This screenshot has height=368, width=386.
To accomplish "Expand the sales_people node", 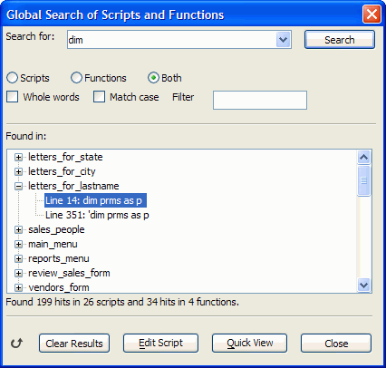I will click(18, 229).
